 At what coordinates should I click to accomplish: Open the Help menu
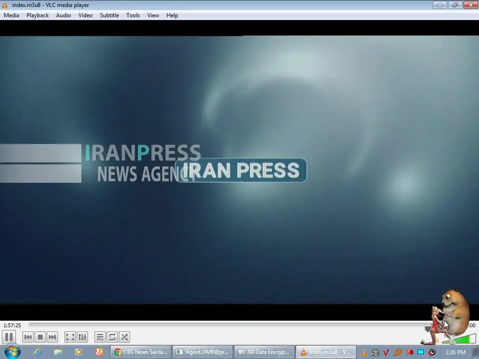click(172, 15)
